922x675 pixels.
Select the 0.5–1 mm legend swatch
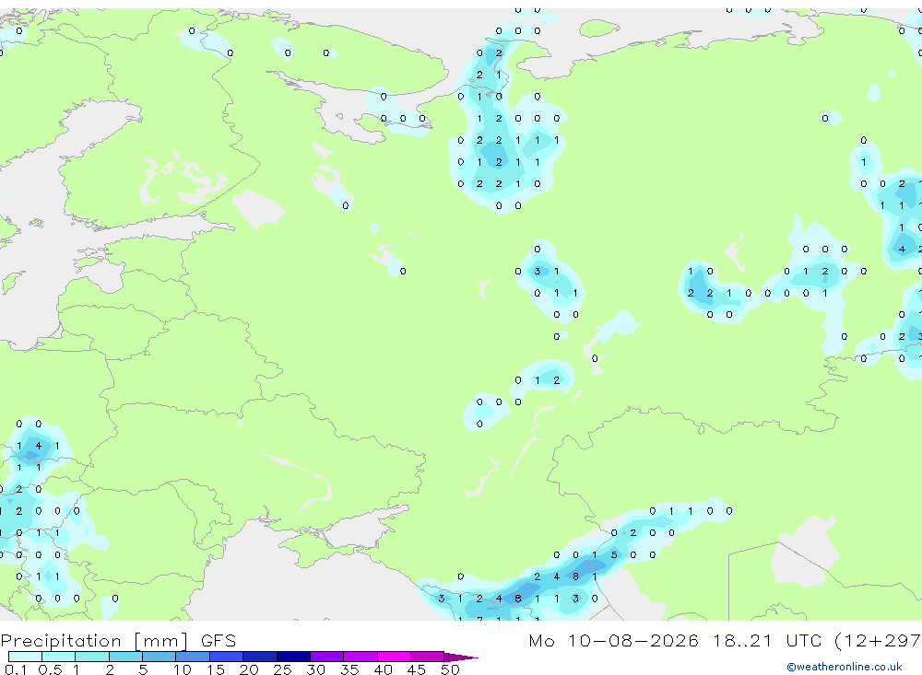click(x=59, y=657)
